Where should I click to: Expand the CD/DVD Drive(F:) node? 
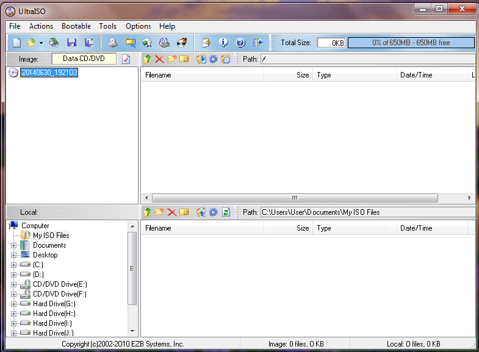(x=14, y=294)
